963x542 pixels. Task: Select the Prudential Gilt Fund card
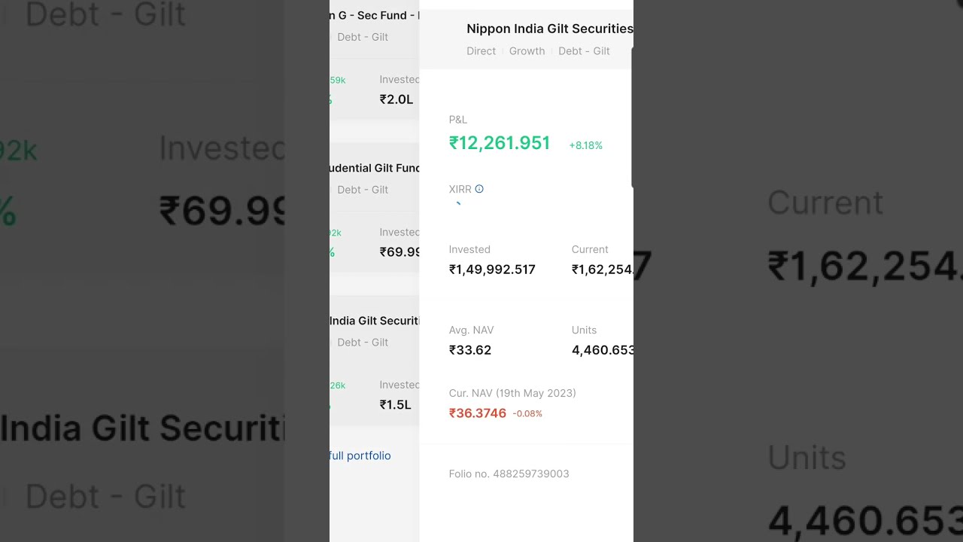coord(374,211)
